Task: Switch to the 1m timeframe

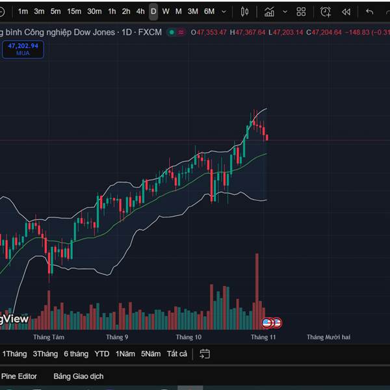Action: [23, 12]
